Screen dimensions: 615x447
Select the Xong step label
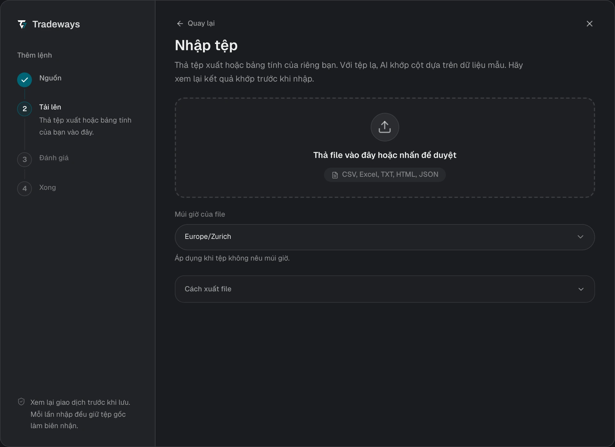pos(47,188)
